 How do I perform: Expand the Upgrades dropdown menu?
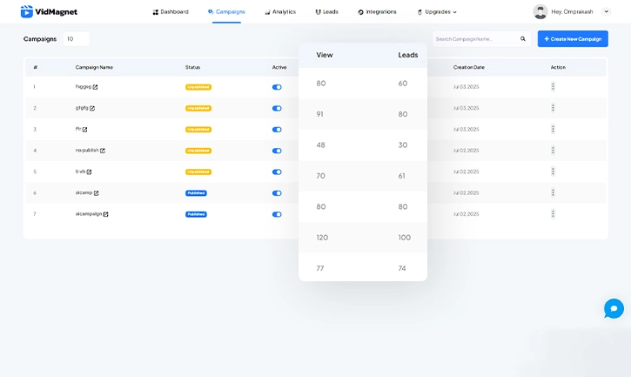(x=437, y=11)
